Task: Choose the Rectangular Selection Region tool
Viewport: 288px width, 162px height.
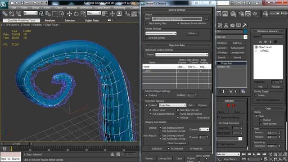Action: [x=55, y=14]
